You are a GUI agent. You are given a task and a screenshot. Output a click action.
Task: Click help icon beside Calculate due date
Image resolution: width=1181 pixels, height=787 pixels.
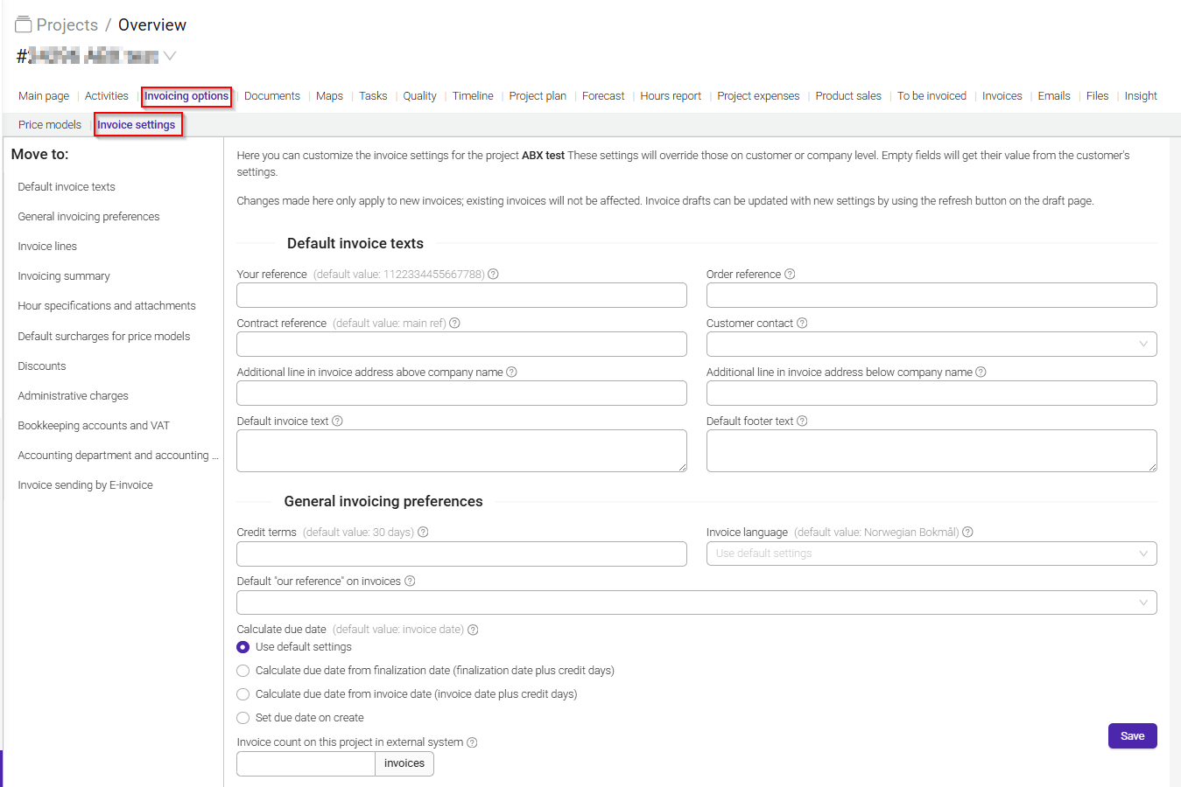coord(473,630)
